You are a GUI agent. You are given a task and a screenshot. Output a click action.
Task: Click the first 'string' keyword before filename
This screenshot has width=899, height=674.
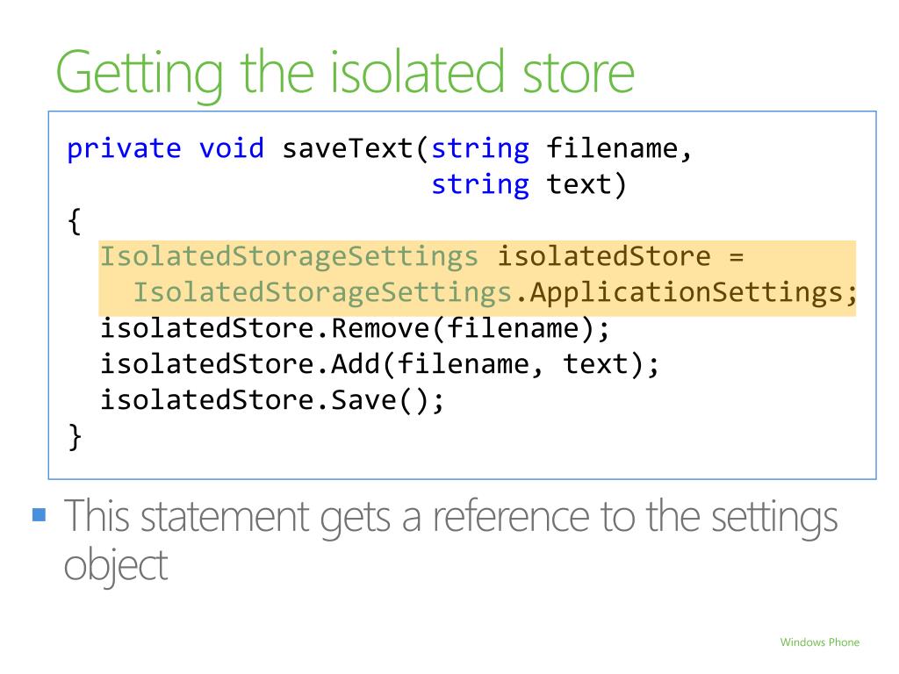[480, 149]
